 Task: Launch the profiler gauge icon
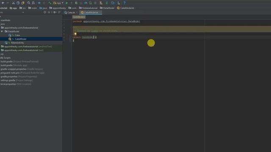click(x=86, y=3)
